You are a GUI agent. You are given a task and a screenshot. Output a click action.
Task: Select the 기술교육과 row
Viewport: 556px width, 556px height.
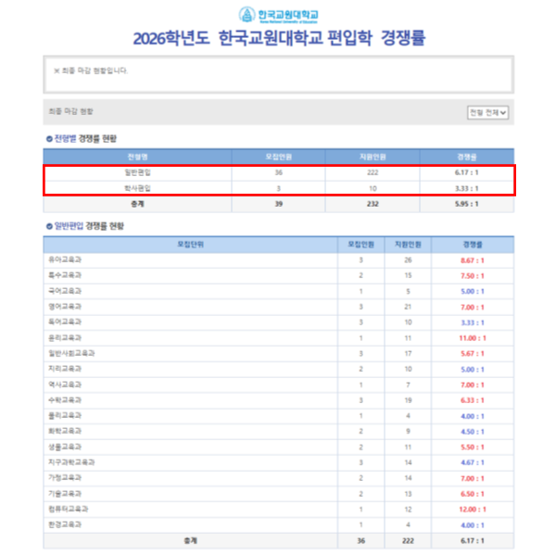279,494
